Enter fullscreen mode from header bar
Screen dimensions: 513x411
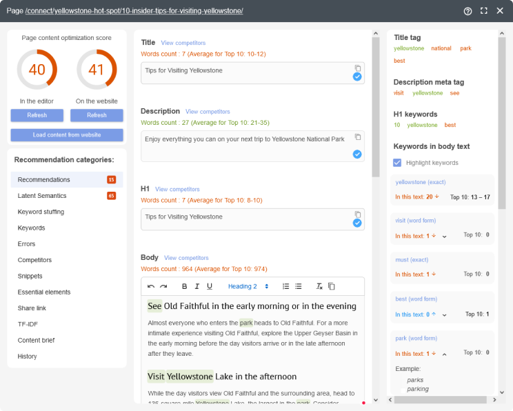click(x=484, y=11)
